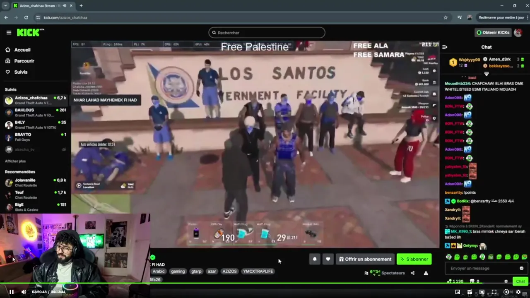Click the YMCXTRAPLIFE tag
The image size is (530, 298).
(x=258, y=272)
